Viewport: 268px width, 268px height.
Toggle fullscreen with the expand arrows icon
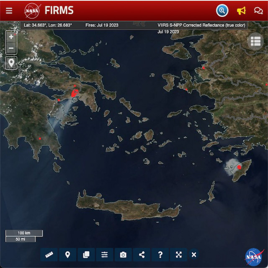(x=179, y=255)
